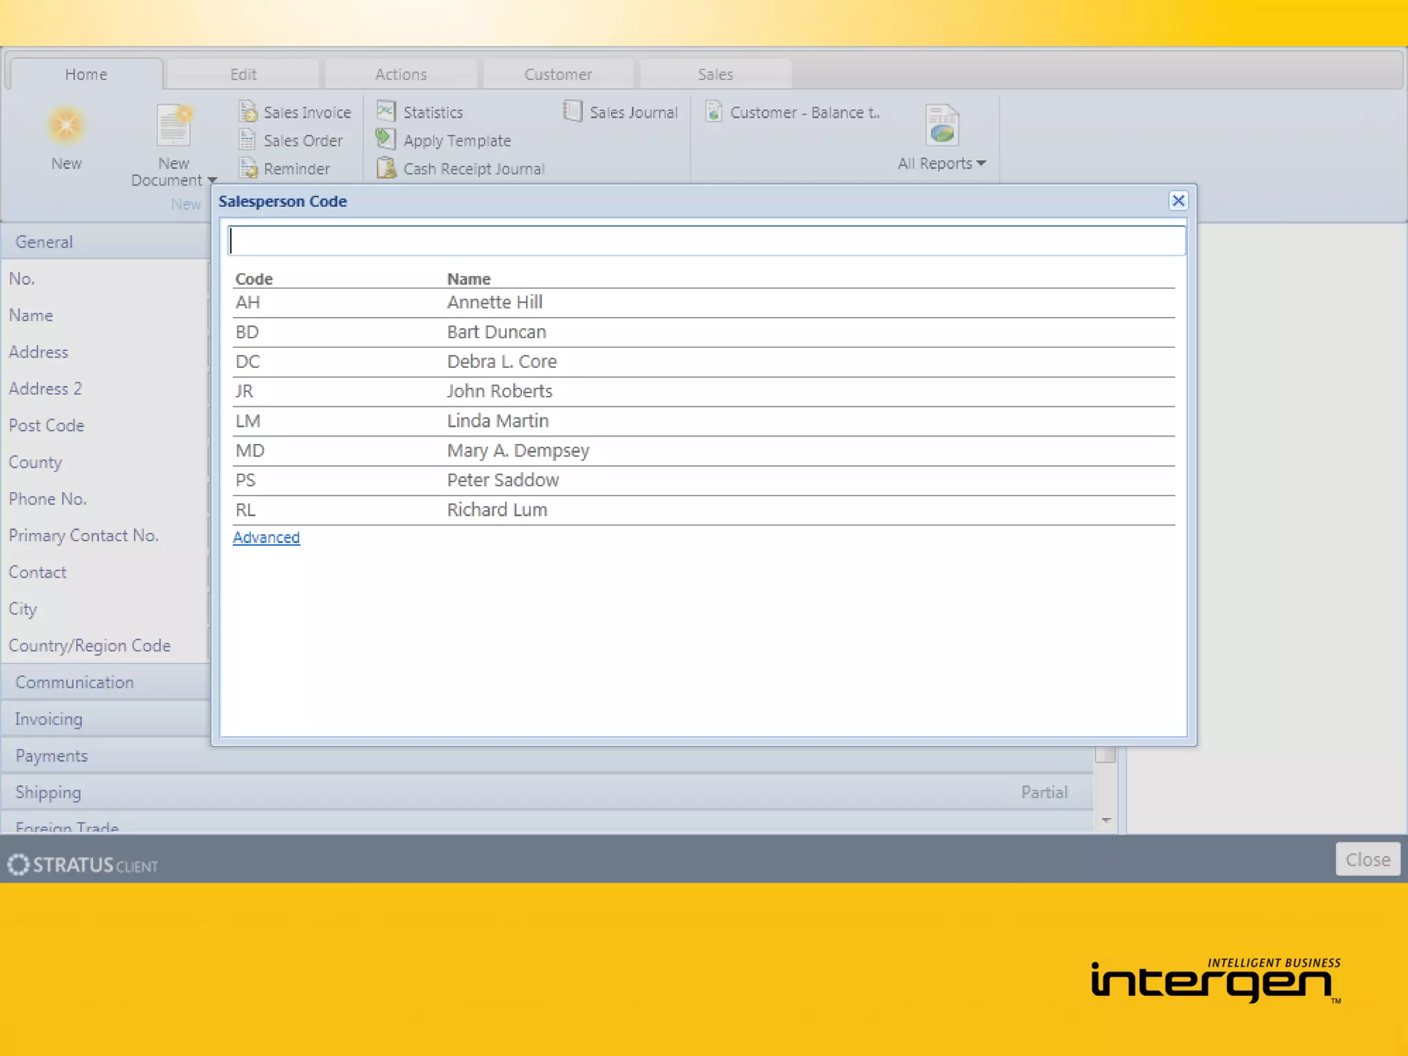This screenshot has width=1408, height=1056.
Task: Switch to the Edit tab
Action: pyautogui.click(x=243, y=74)
